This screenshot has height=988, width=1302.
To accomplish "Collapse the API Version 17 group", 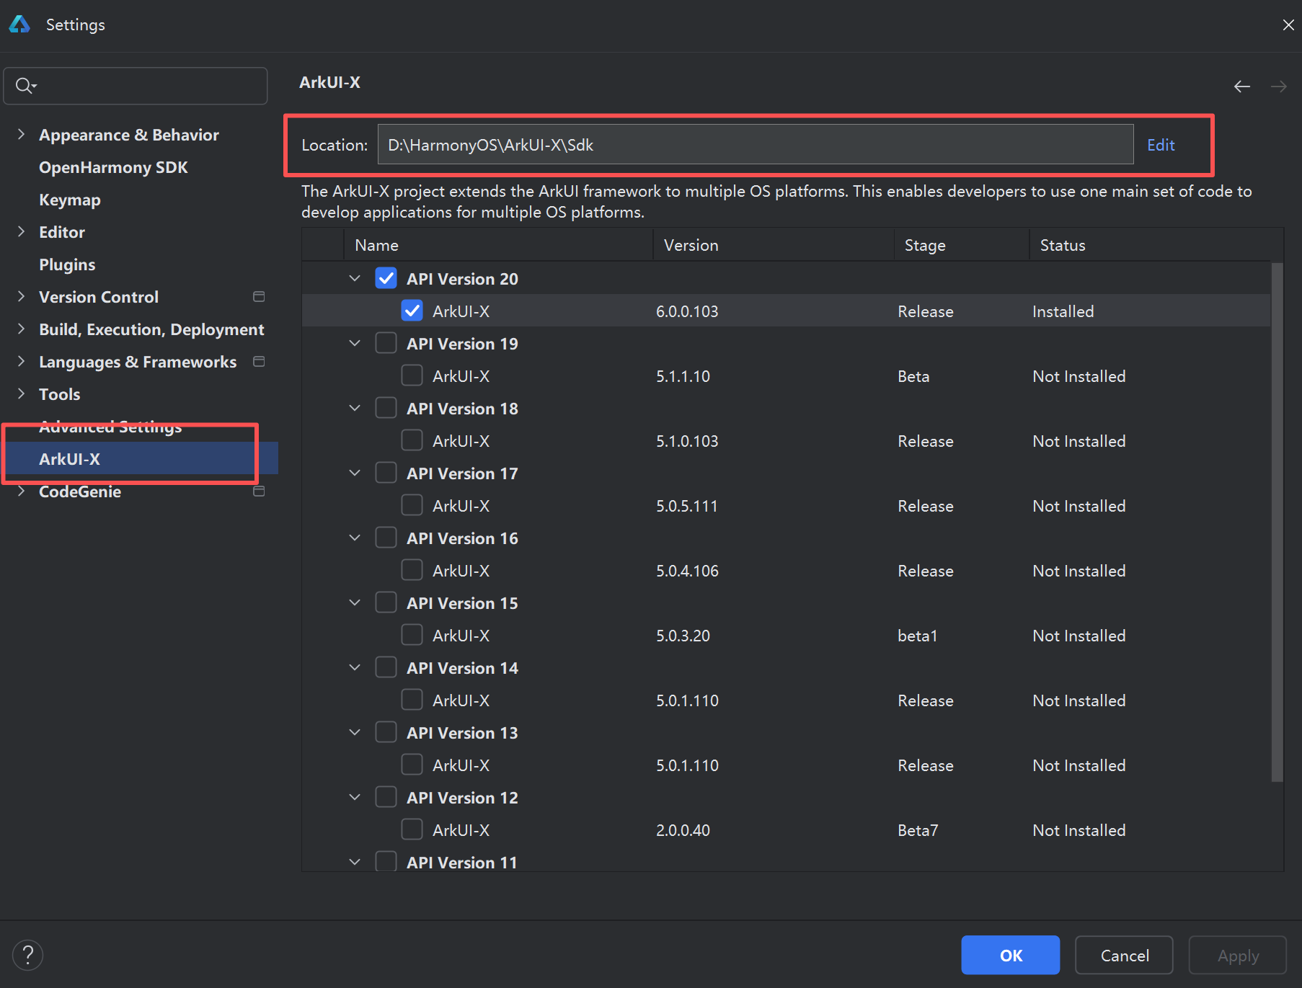I will 355,473.
